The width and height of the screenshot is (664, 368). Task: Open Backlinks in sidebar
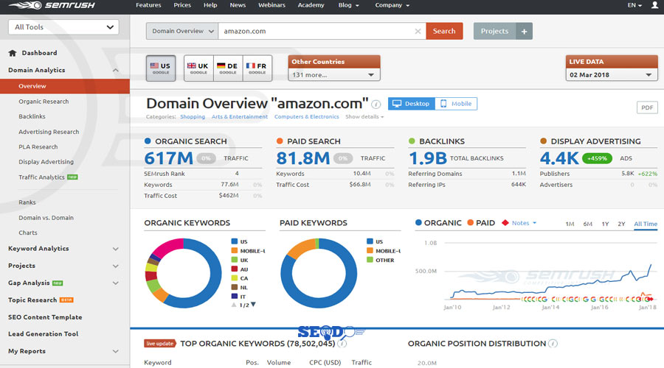point(32,116)
